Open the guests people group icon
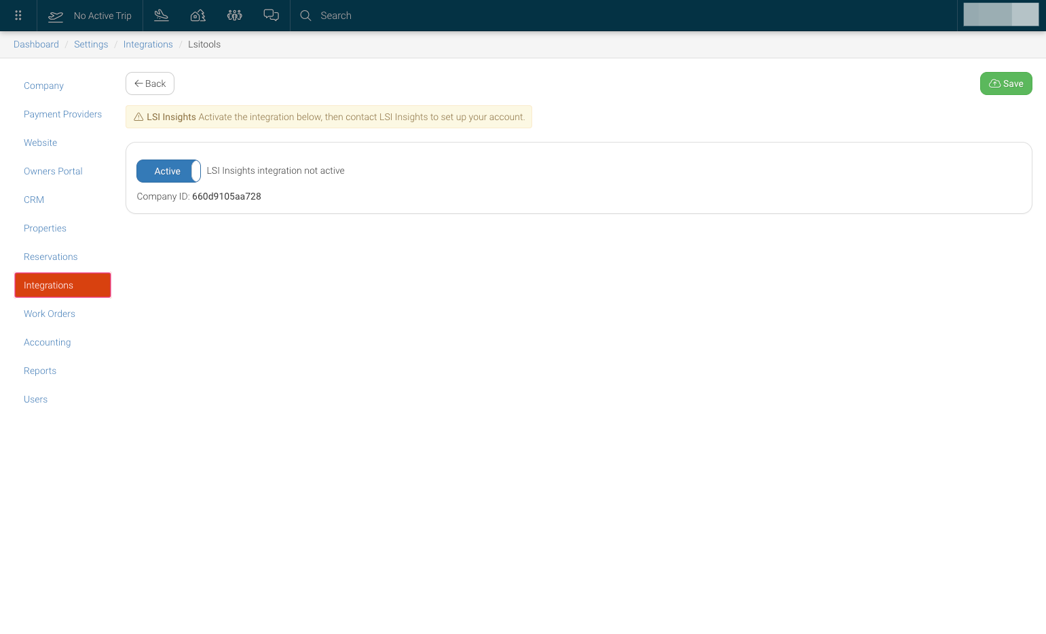1046x634 pixels. pos(235,15)
